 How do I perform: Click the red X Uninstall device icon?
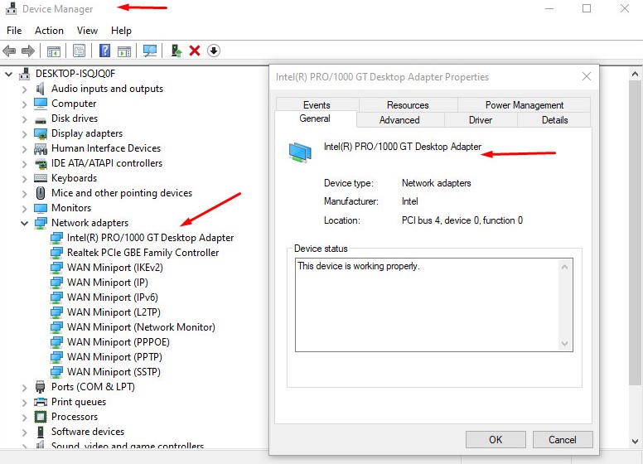coord(195,51)
